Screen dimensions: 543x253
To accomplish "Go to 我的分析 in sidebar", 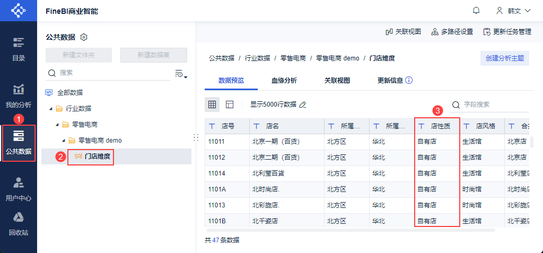I will pos(19,96).
